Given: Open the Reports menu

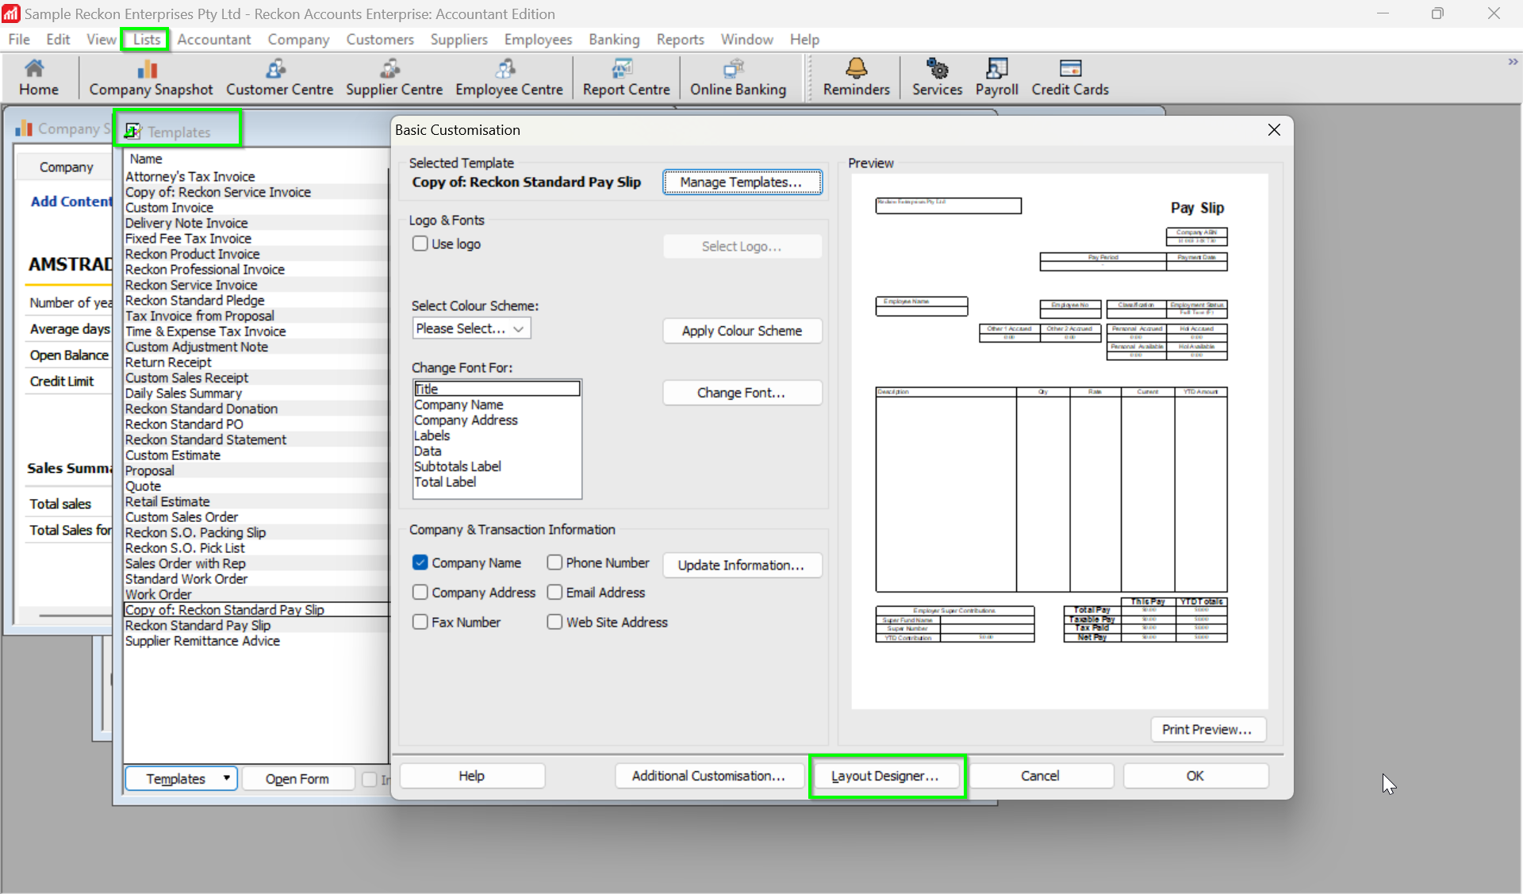Looking at the screenshot, I should (680, 39).
